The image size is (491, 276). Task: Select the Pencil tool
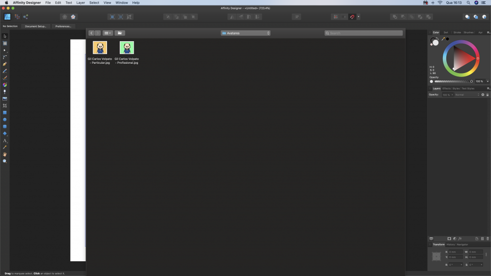point(5,71)
